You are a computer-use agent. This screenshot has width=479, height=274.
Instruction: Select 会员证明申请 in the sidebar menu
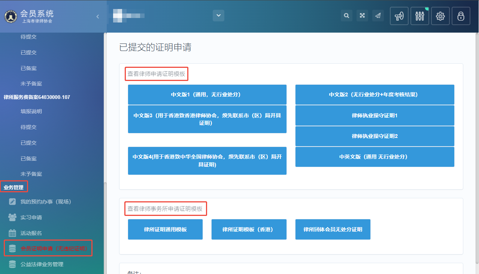point(48,249)
